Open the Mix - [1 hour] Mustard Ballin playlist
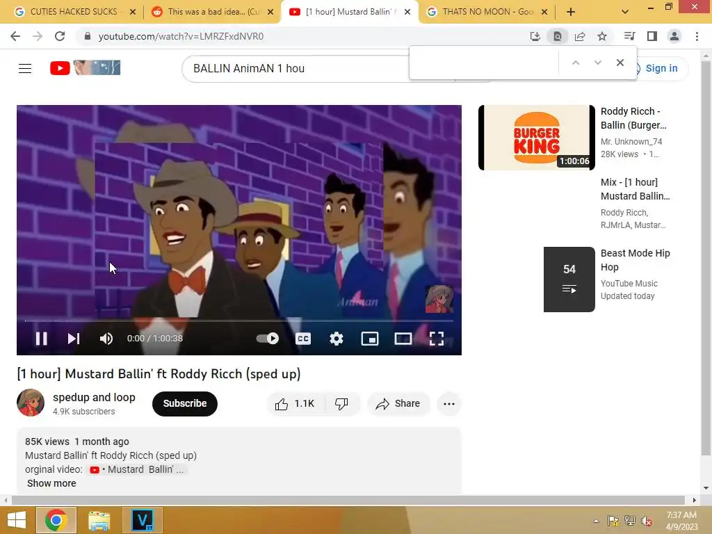 coord(636,189)
